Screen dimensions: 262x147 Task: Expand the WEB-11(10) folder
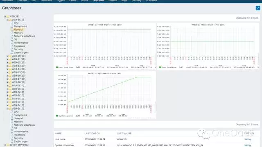click(7, 59)
